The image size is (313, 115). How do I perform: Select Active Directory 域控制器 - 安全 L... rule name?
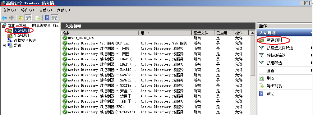[102, 91]
